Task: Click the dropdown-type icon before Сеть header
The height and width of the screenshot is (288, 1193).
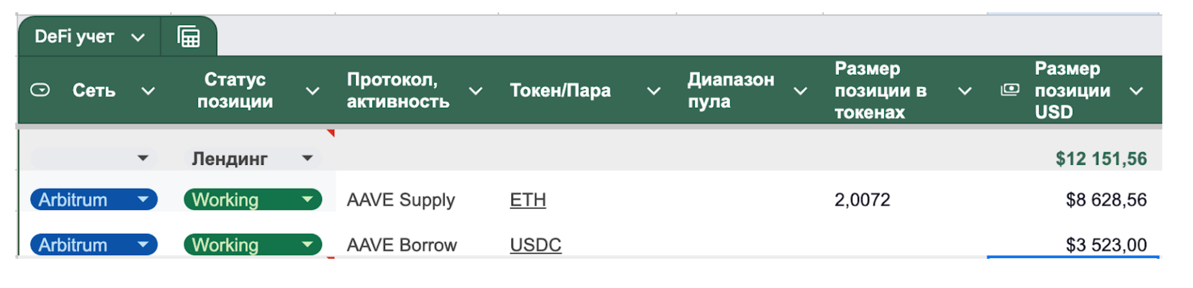Action: (x=40, y=90)
